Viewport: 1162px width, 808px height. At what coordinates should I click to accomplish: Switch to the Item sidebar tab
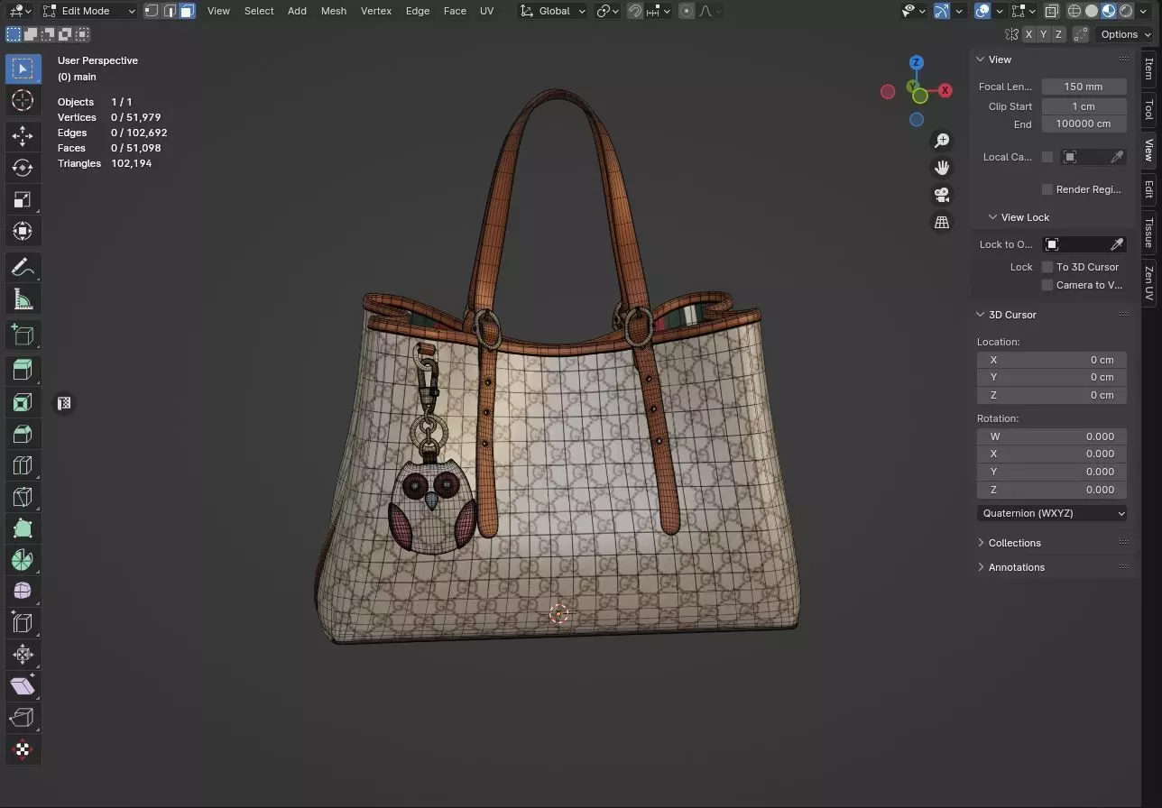click(1148, 69)
